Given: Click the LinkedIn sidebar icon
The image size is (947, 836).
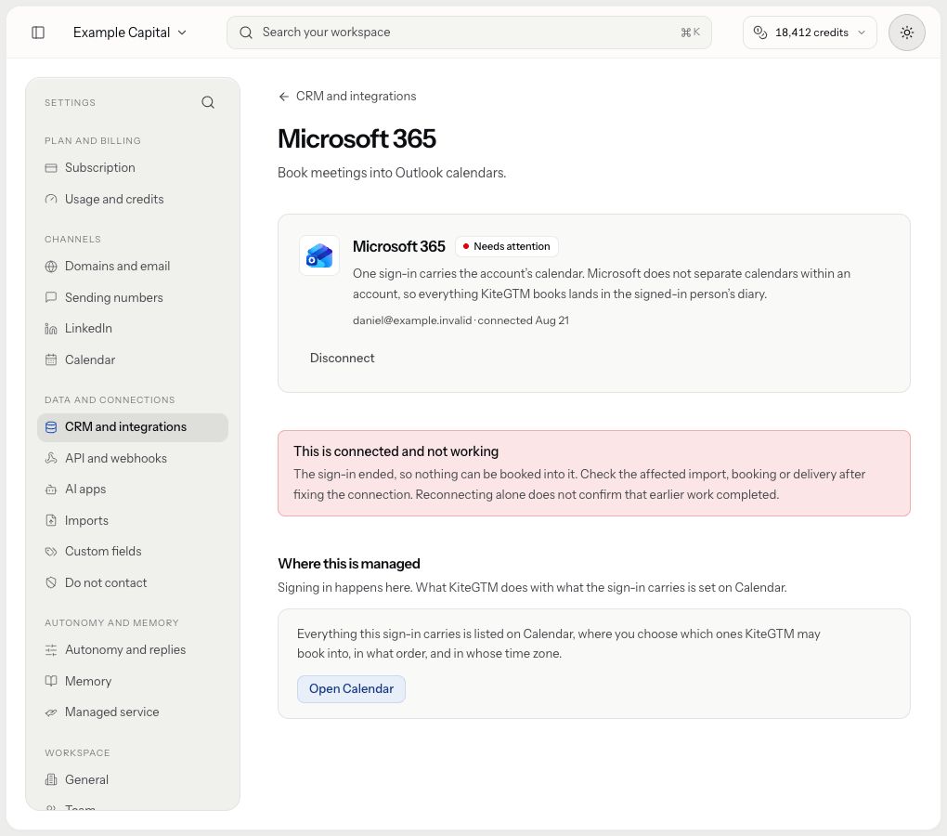Looking at the screenshot, I should coord(51,329).
